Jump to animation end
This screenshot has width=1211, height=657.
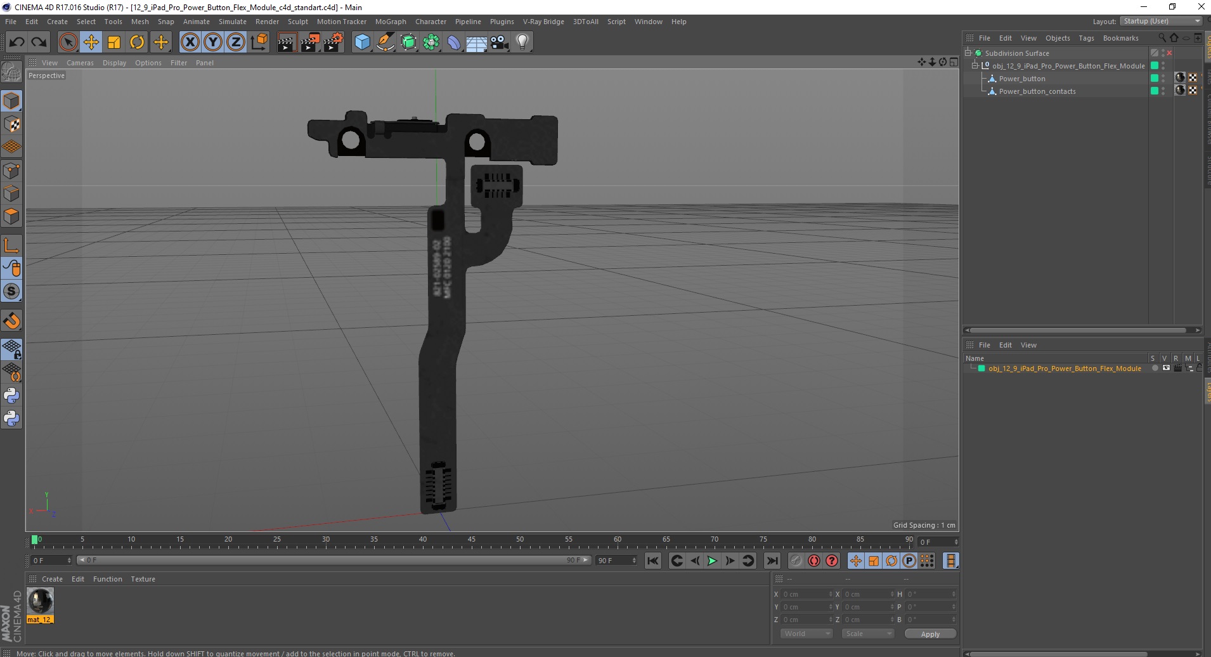click(772, 561)
